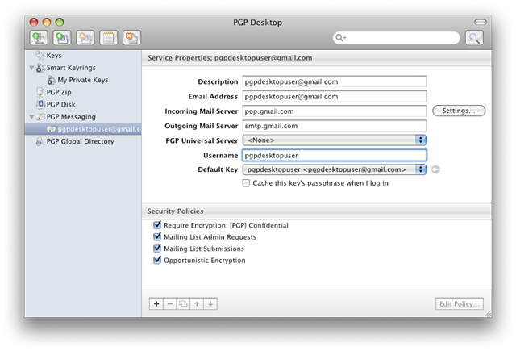Screen dimensions: 516x351
Task: Select pgpdesktopuser@gmail.com service in sidebar
Action: pyautogui.click(x=83, y=129)
